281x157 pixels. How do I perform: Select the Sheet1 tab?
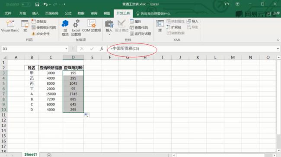(31, 154)
